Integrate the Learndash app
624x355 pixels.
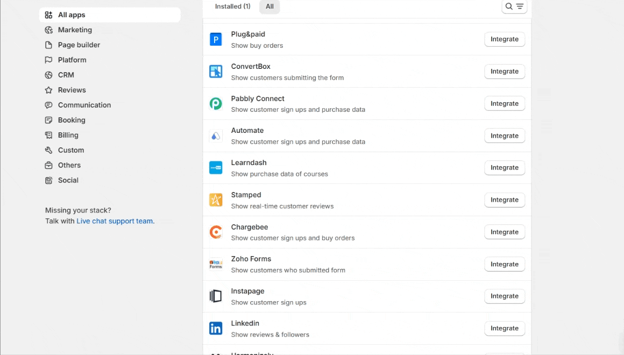(504, 168)
